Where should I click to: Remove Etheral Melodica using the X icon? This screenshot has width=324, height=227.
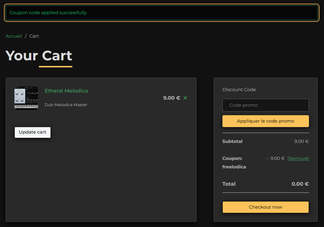click(185, 98)
